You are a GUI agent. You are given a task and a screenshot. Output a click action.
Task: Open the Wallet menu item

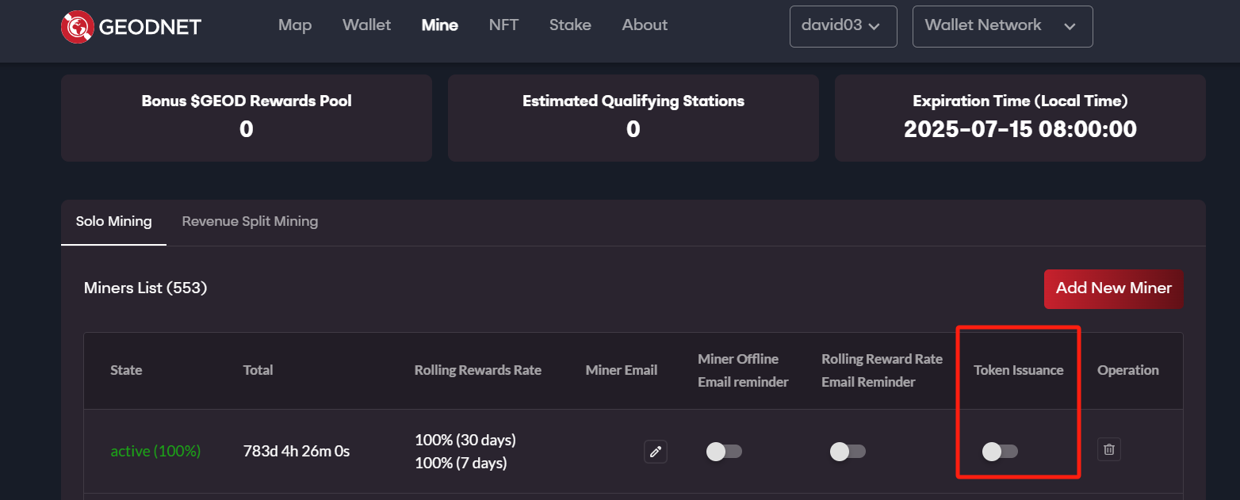click(366, 25)
